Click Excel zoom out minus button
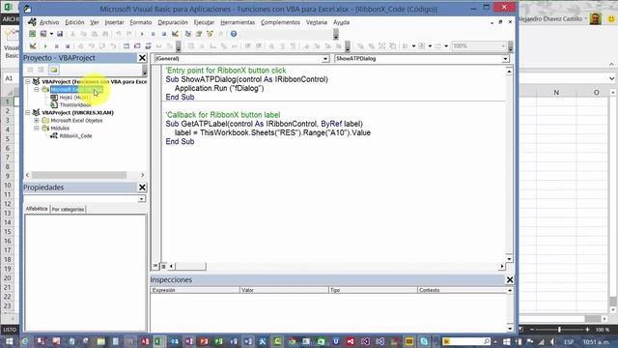Viewport: 618px width, 348px height. 532,330
